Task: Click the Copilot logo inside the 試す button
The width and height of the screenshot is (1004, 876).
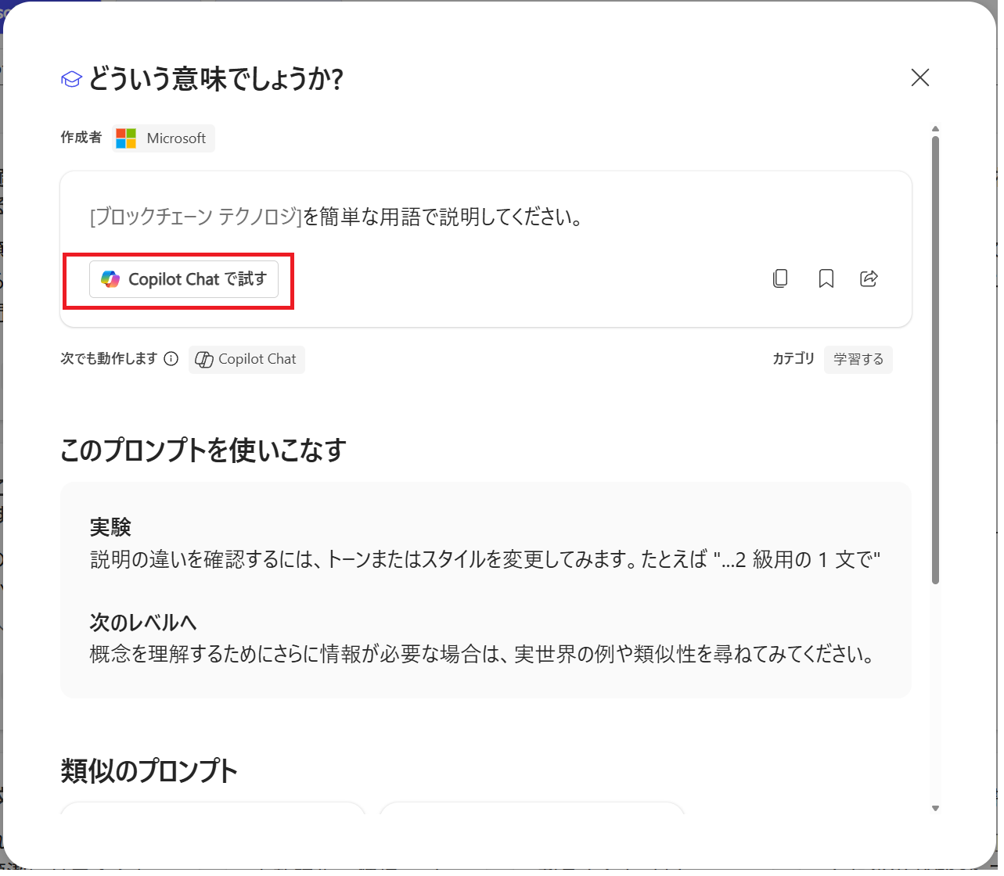Action: click(111, 278)
